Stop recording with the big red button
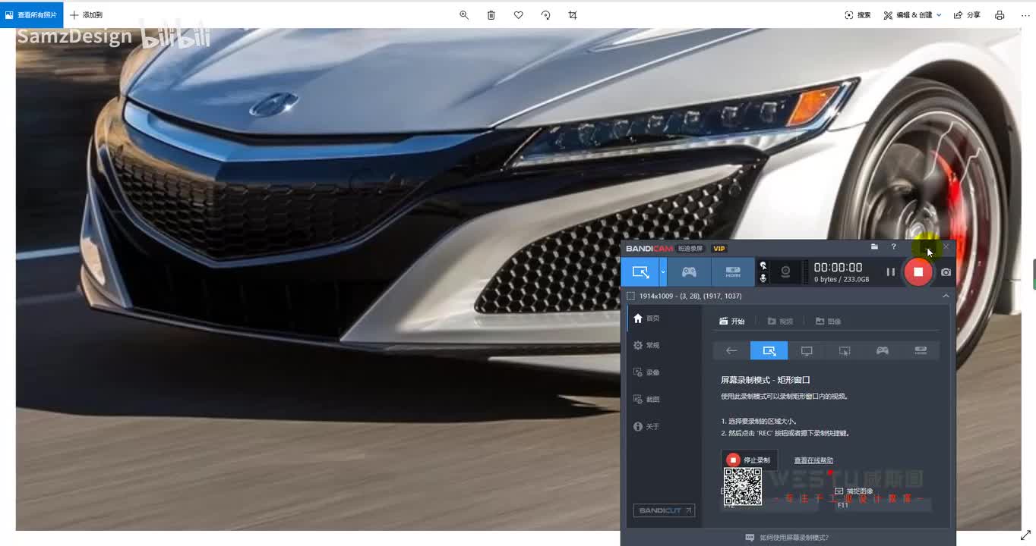Screen dimensions: 1036x546 coord(918,271)
